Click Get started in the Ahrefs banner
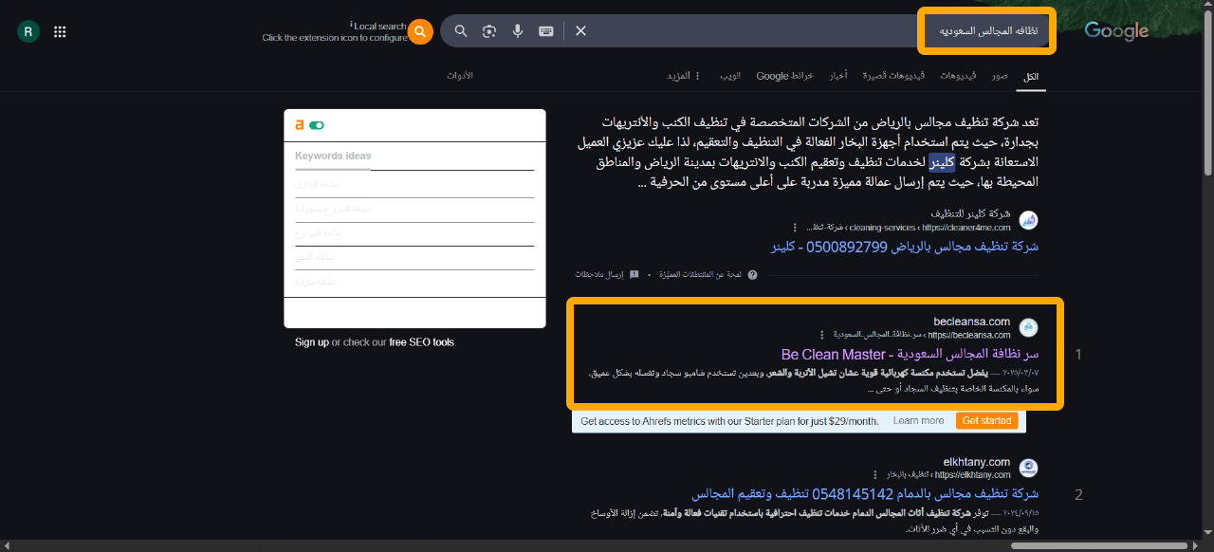Screen dimensions: 1214x552 pyautogui.click(x=986, y=420)
